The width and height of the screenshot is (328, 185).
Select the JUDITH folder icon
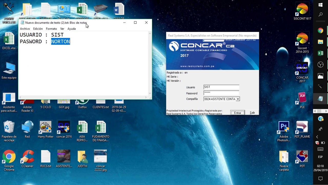[x=82, y=159]
